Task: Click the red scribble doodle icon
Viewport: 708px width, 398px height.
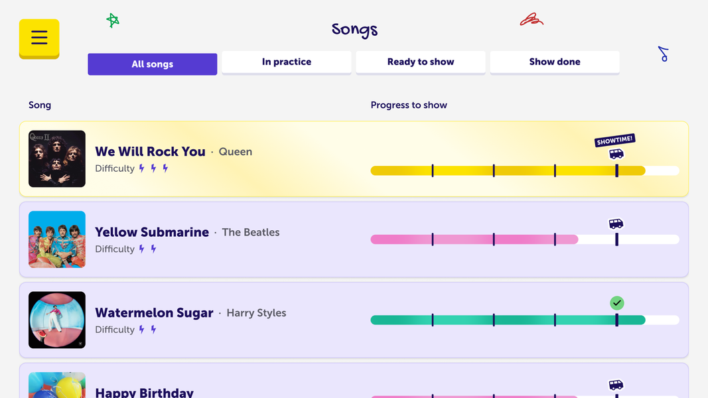Action: tap(531, 20)
